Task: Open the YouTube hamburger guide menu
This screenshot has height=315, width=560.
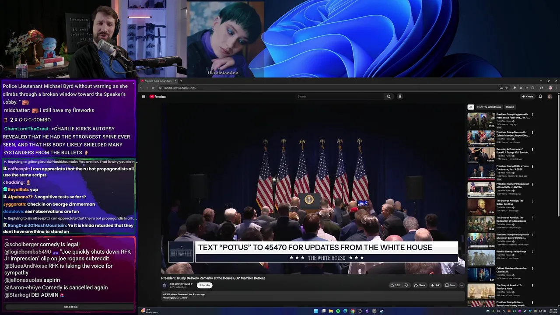Action: (143, 97)
